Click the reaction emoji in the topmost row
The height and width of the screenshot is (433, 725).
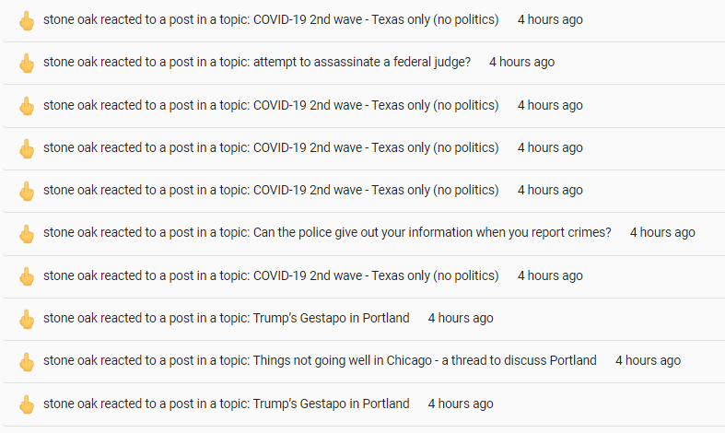[x=27, y=20]
